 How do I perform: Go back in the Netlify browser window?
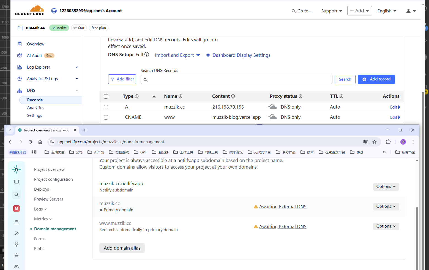tap(10, 142)
